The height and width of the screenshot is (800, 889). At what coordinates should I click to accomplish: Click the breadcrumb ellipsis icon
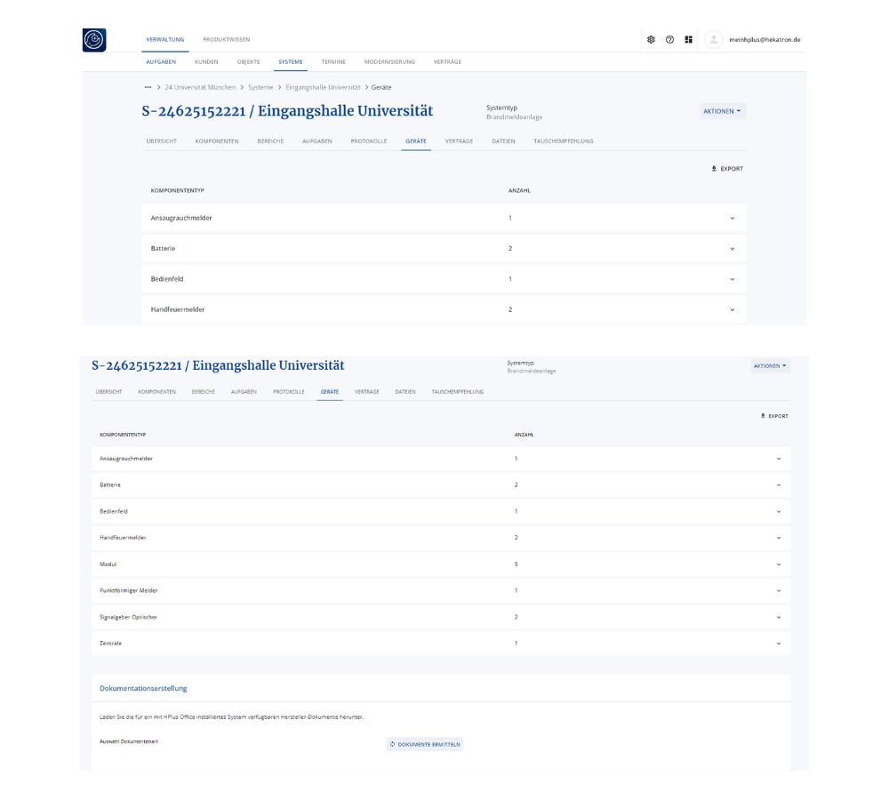(x=147, y=87)
